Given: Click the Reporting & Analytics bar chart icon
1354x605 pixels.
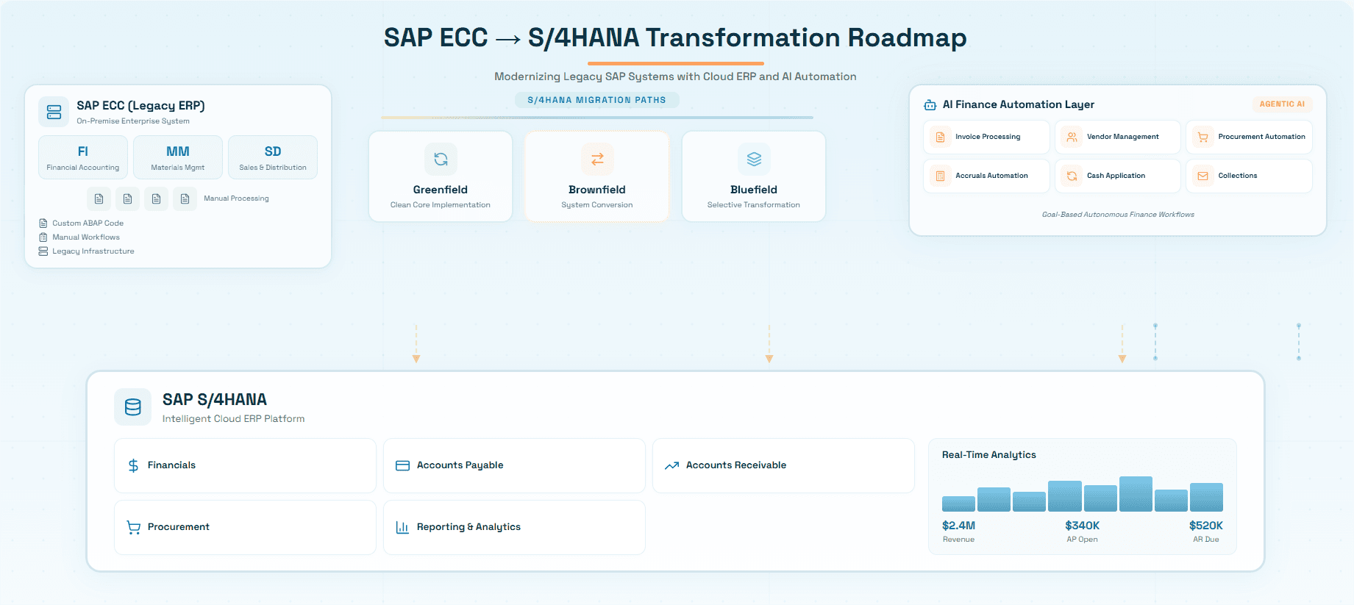Looking at the screenshot, I should (402, 527).
